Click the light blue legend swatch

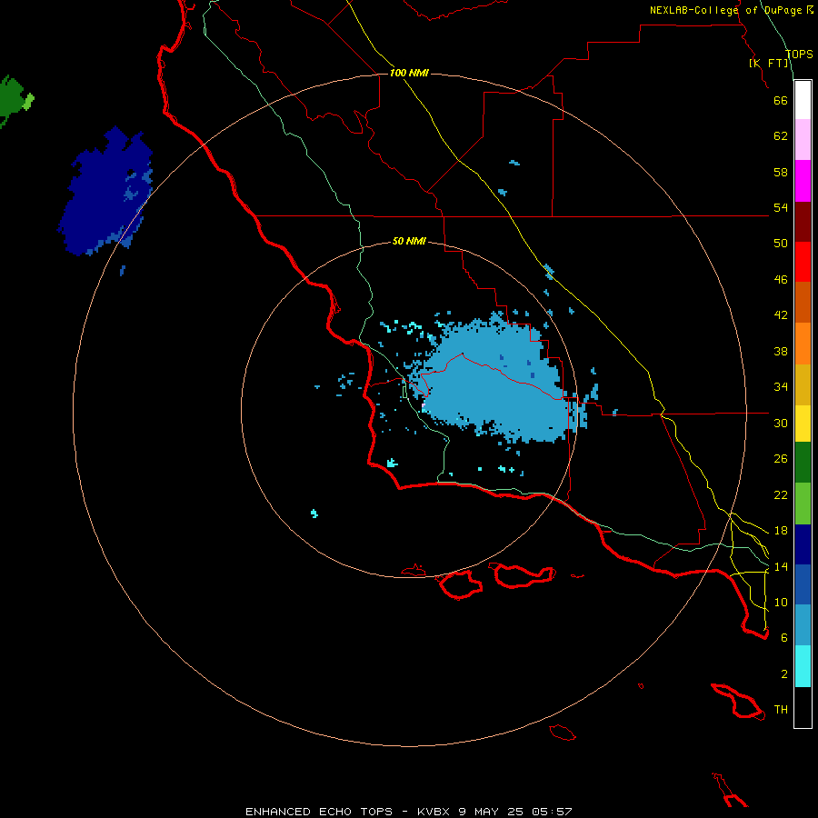click(803, 625)
